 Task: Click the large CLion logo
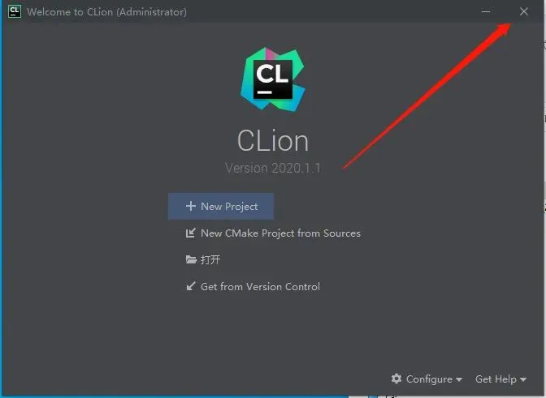coord(273,79)
